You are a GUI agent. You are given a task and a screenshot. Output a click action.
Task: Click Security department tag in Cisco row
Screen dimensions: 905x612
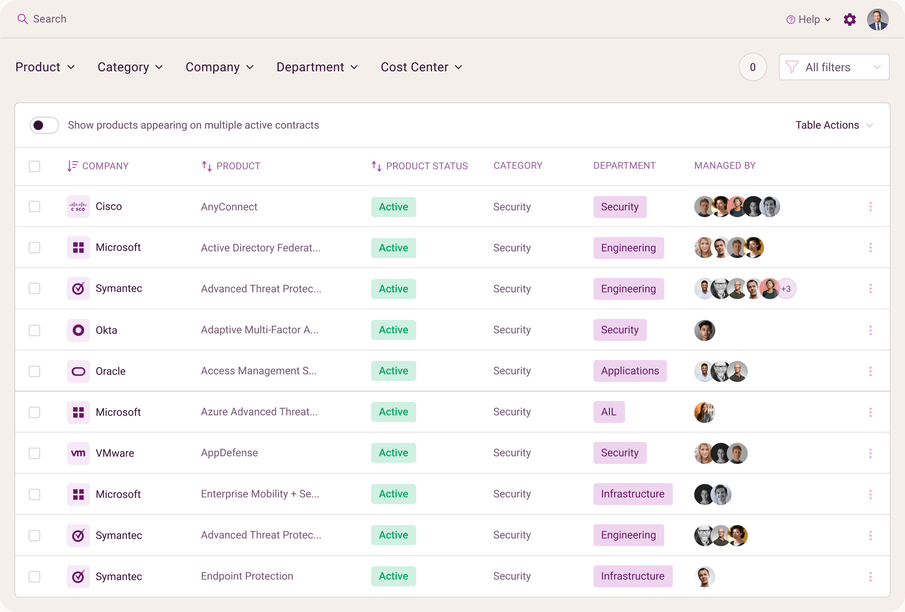620,207
